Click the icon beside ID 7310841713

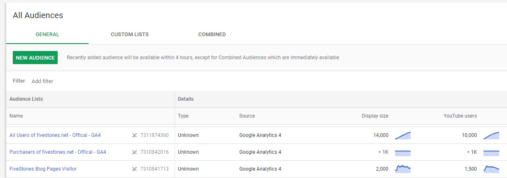pyautogui.click(x=134, y=169)
